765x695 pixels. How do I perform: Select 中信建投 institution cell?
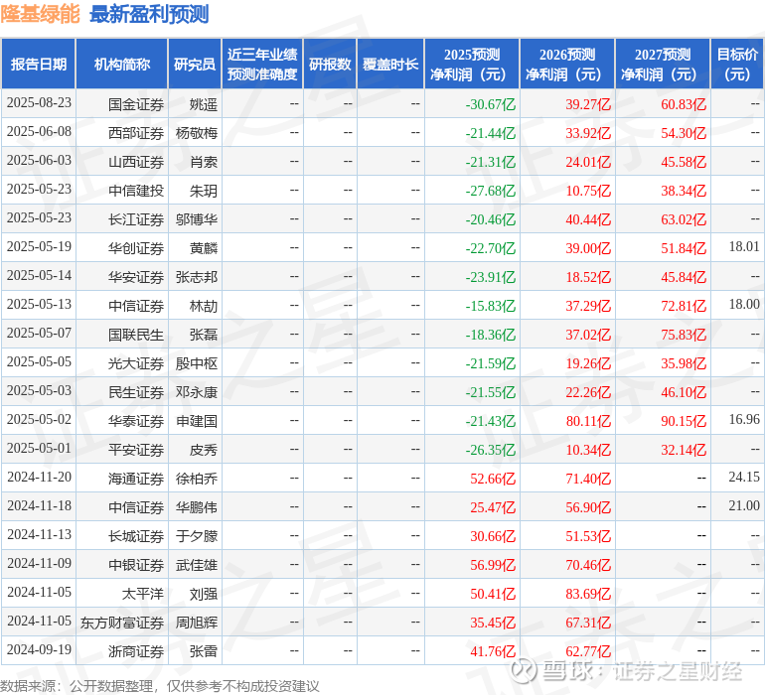tap(136, 191)
